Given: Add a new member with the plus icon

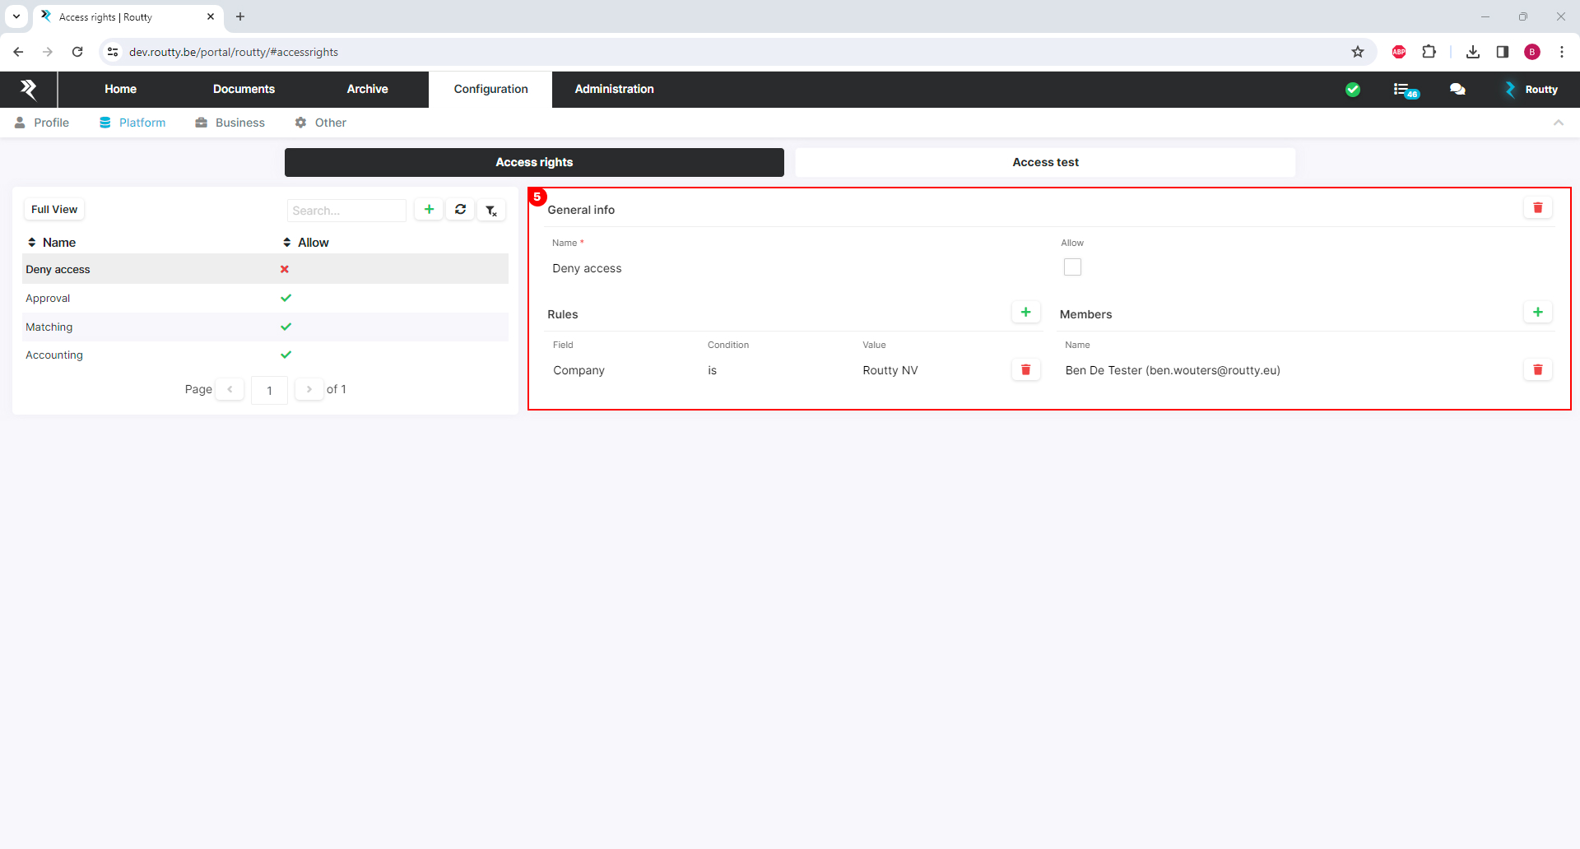Looking at the screenshot, I should pos(1537,313).
